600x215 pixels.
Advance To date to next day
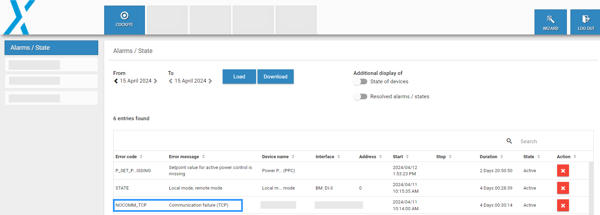click(x=210, y=81)
